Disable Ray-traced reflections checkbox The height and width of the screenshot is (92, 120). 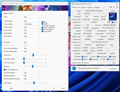4,70
